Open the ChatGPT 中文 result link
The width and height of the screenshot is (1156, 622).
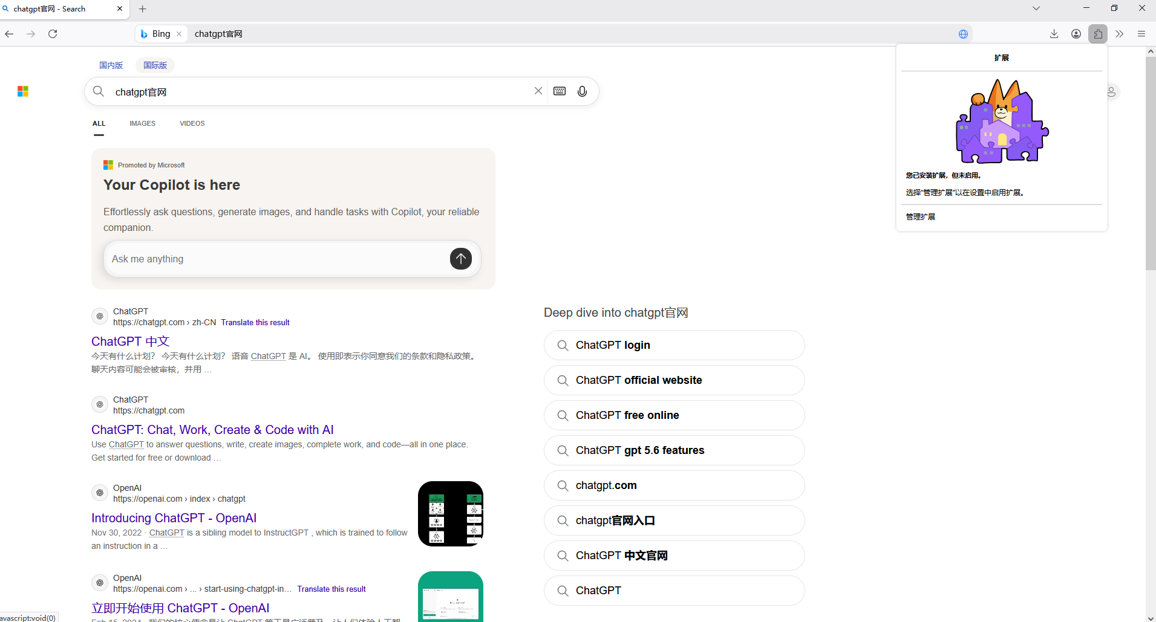click(131, 342)
